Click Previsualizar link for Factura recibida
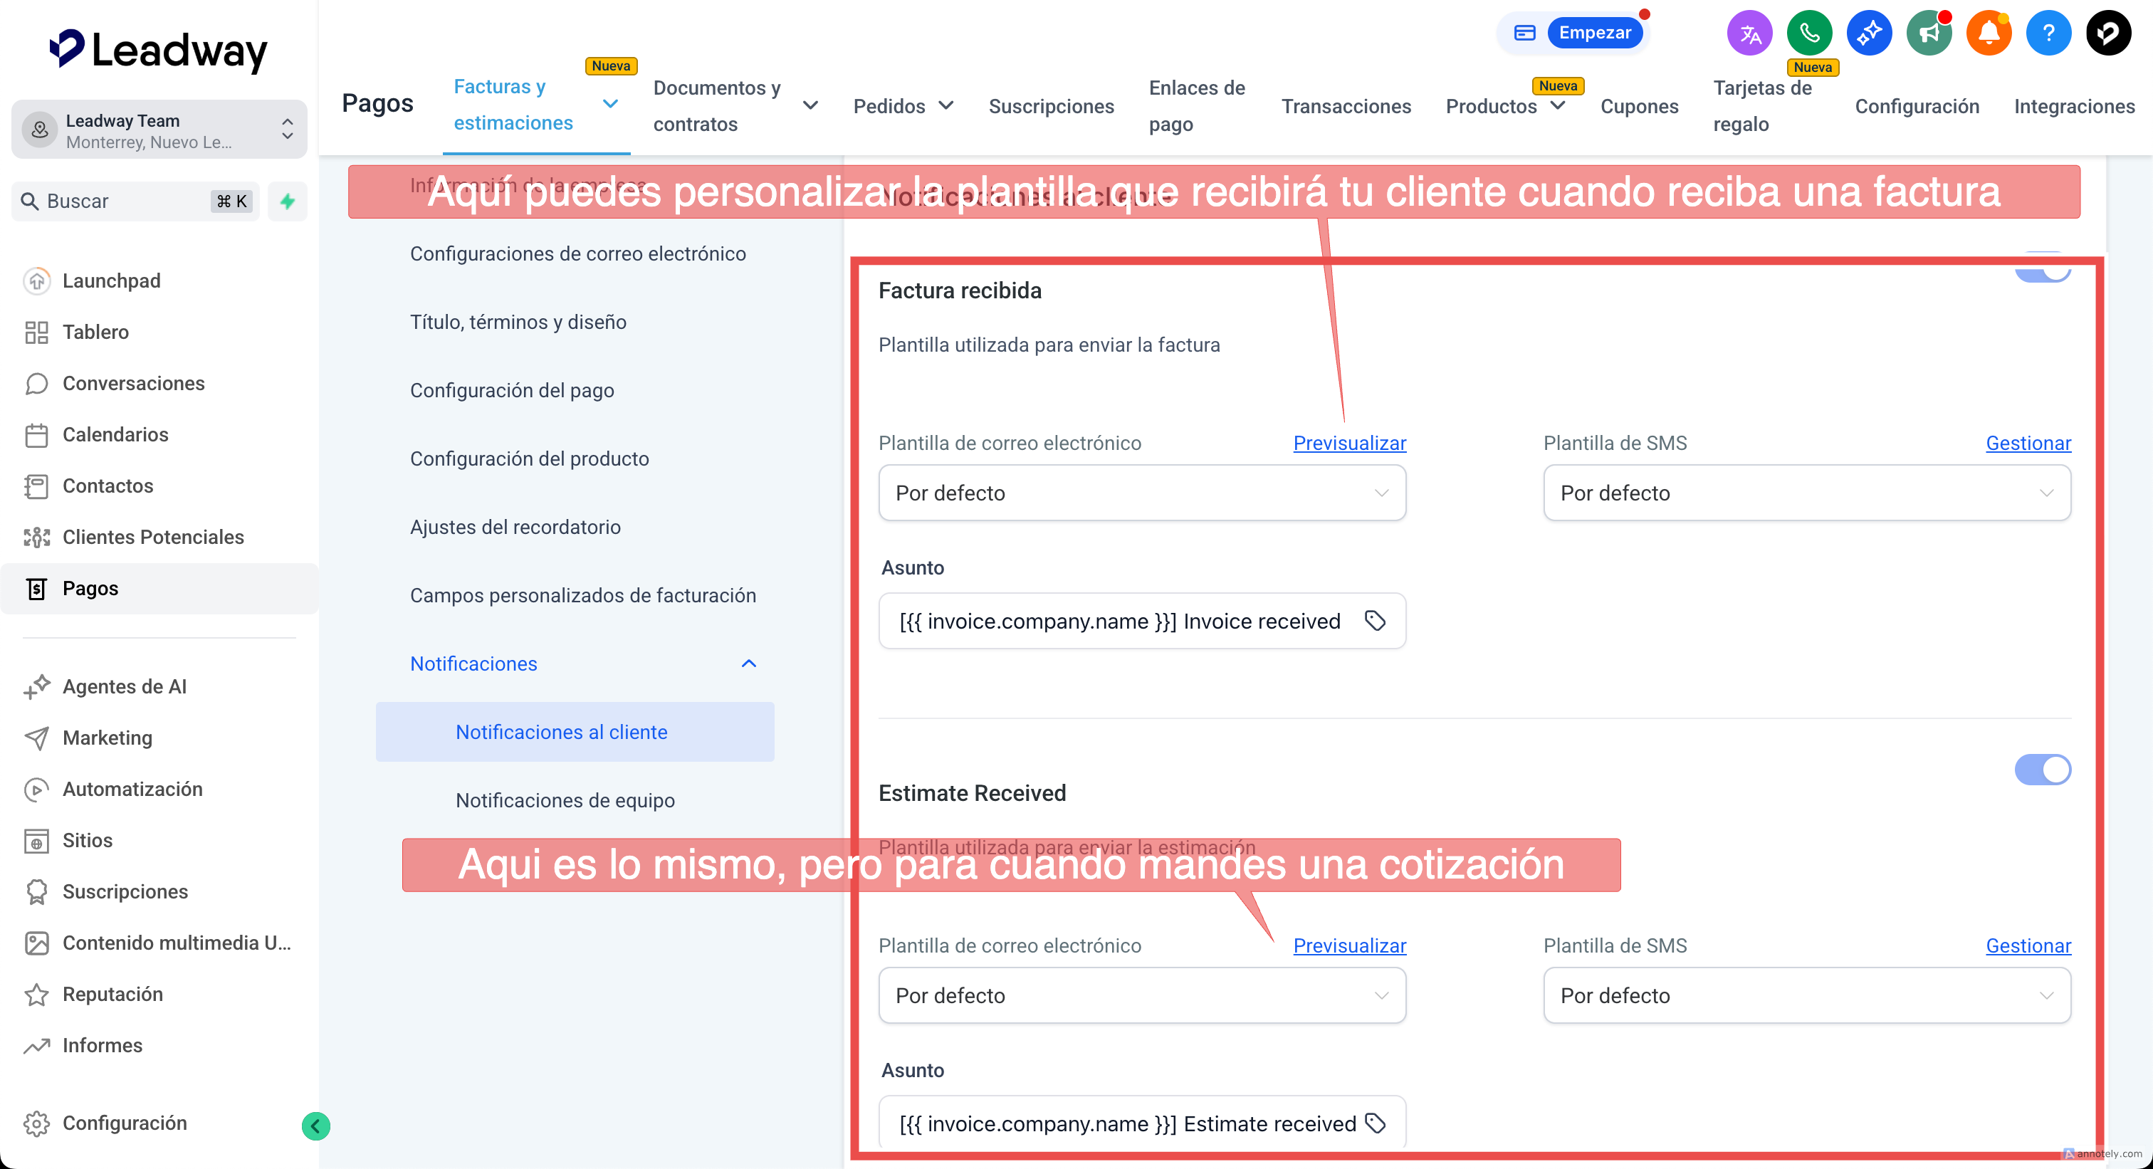Image resolution: width=2153 pixels, height=1169 pixels. [1349, 443]
